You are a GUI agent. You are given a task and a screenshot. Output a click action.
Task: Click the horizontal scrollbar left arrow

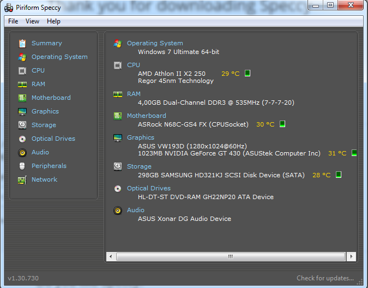pos(111,256)
